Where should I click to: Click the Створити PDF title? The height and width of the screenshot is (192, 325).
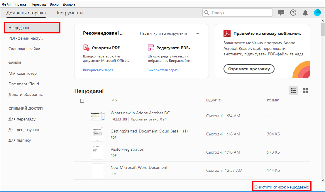[x=106, y=48]
